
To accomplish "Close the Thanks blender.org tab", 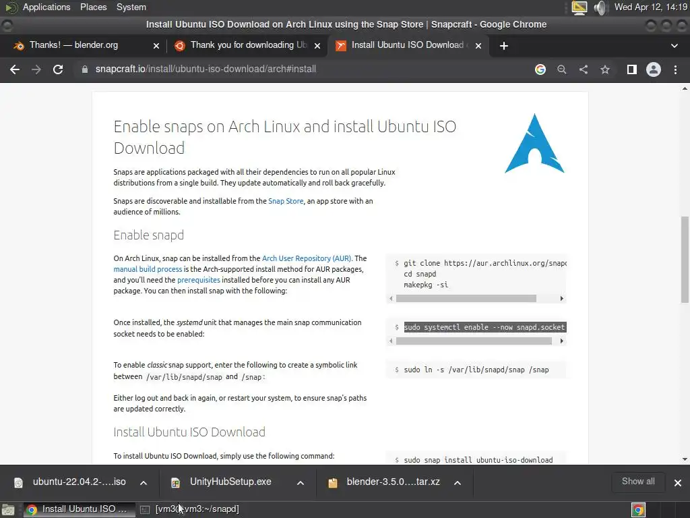I will (x=156, y=46).
